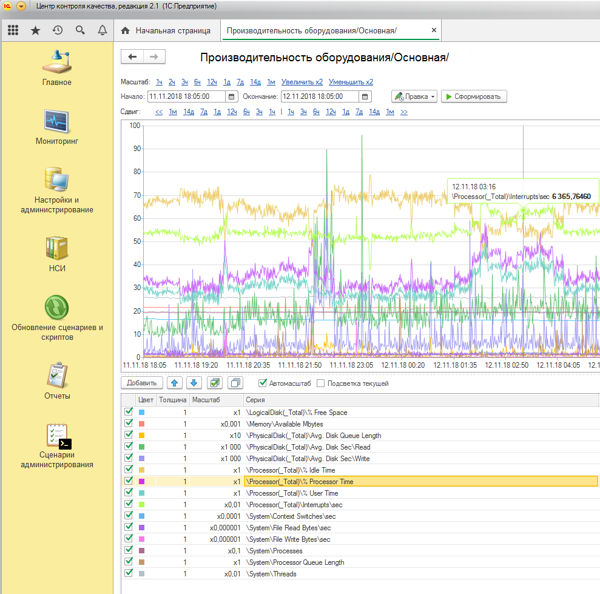Click calendar icon next to Начало date
The width and height of the screenshot is (600, 594).
click(x=231, y=96)
